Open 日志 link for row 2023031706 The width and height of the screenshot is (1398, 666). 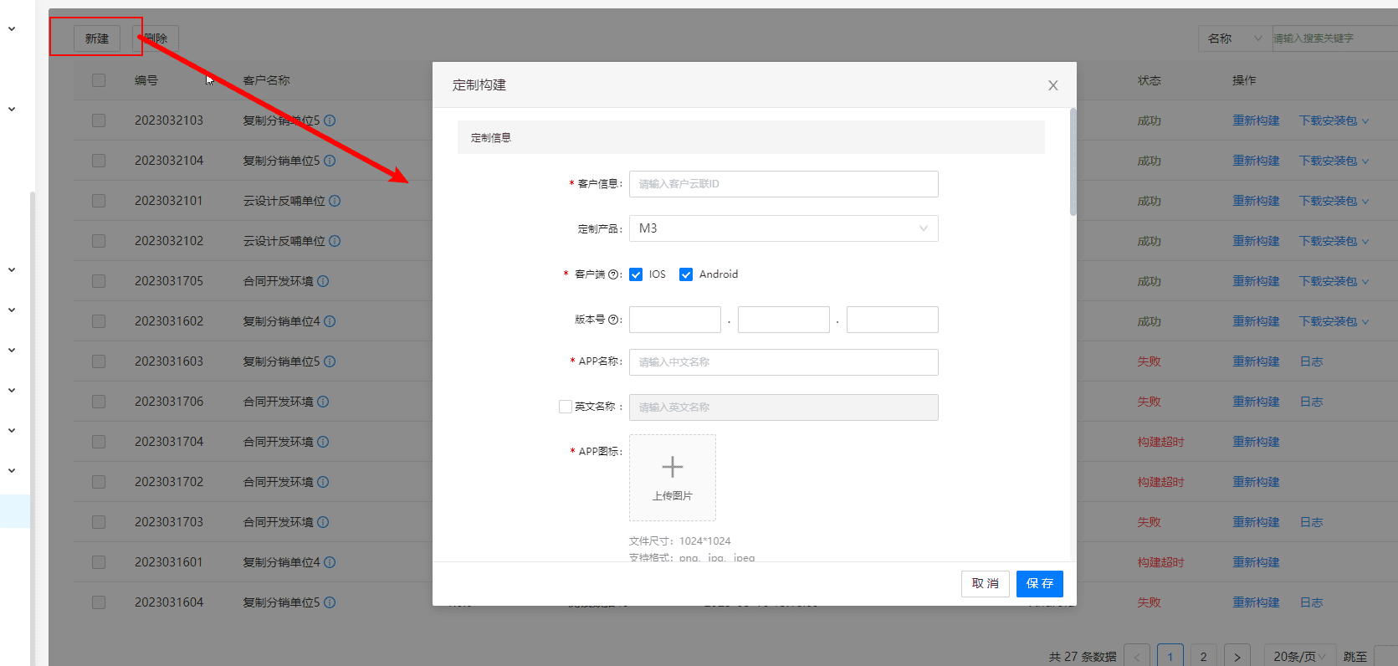(x=1311, y=402)
